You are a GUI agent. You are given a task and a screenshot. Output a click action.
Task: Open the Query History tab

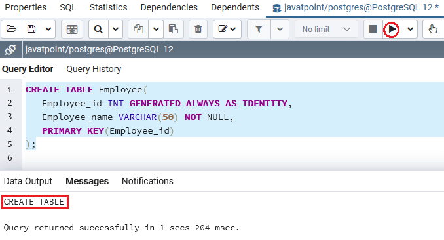coord(94,69)
